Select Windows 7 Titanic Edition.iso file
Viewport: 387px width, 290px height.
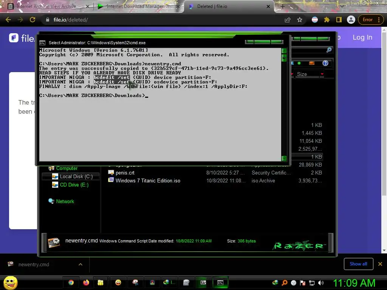pyautogui.click(x=148, y=180)
